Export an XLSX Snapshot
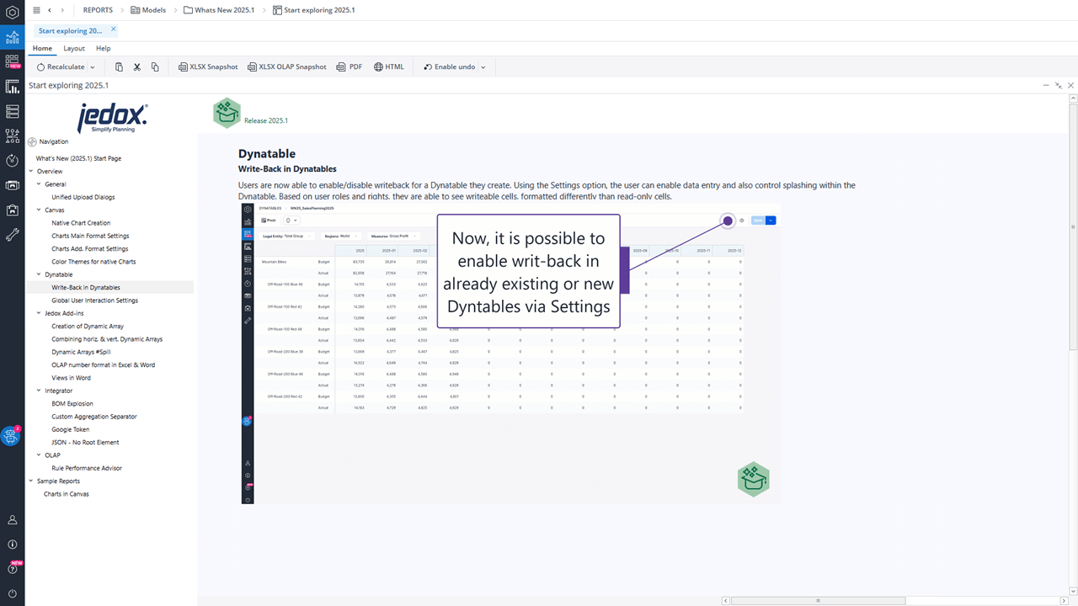The height and width of the screenshot is (606, 1078). (x=208, y=66)
